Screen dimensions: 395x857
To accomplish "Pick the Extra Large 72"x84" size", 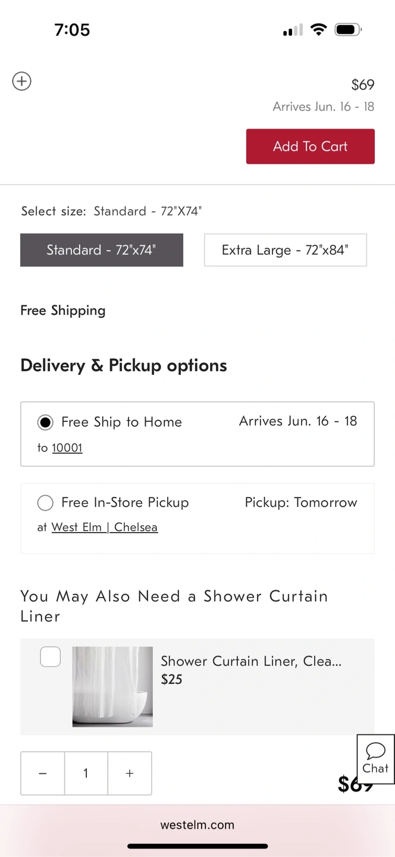I will 285,250.
